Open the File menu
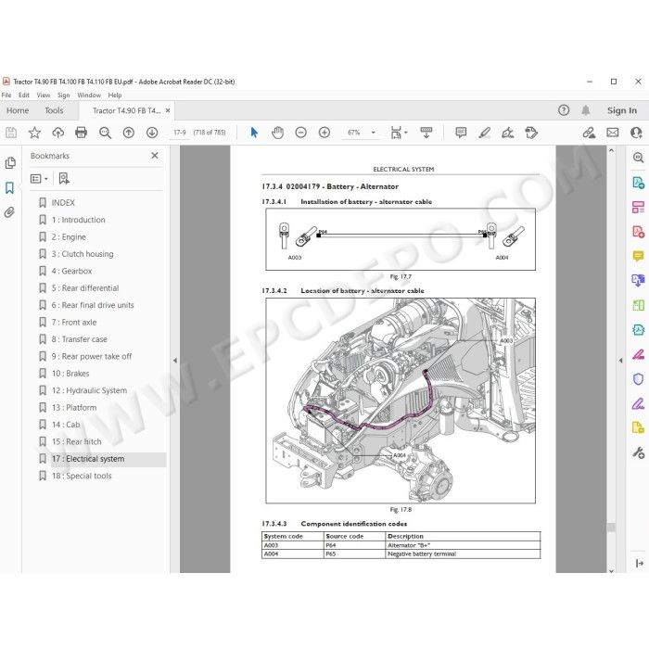 pyautogui.click(x=6, y=95)
